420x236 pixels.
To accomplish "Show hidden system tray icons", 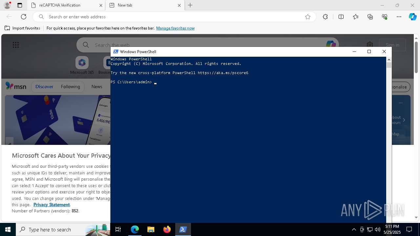I will pos(354,229).
